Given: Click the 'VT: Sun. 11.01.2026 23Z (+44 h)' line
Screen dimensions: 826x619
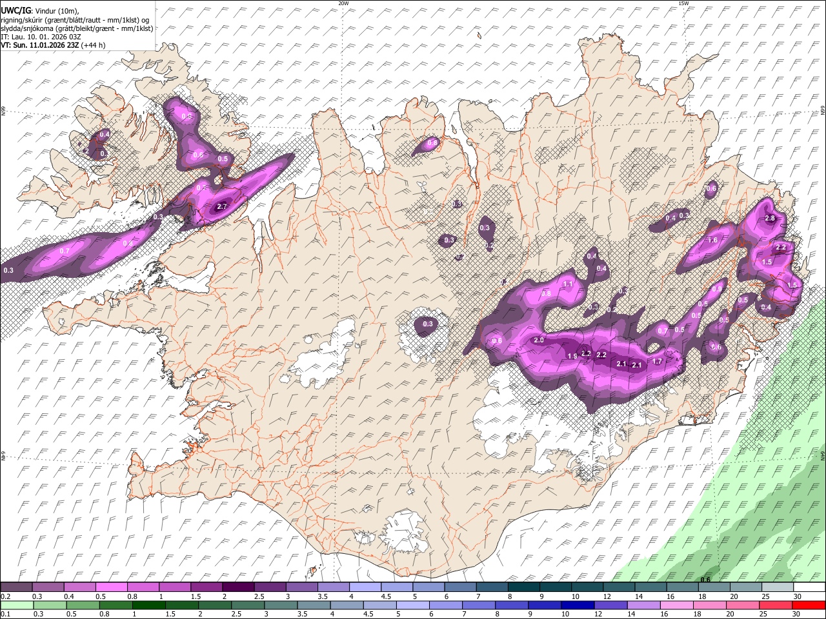Looking at the screenshot, I should point(53,45).
